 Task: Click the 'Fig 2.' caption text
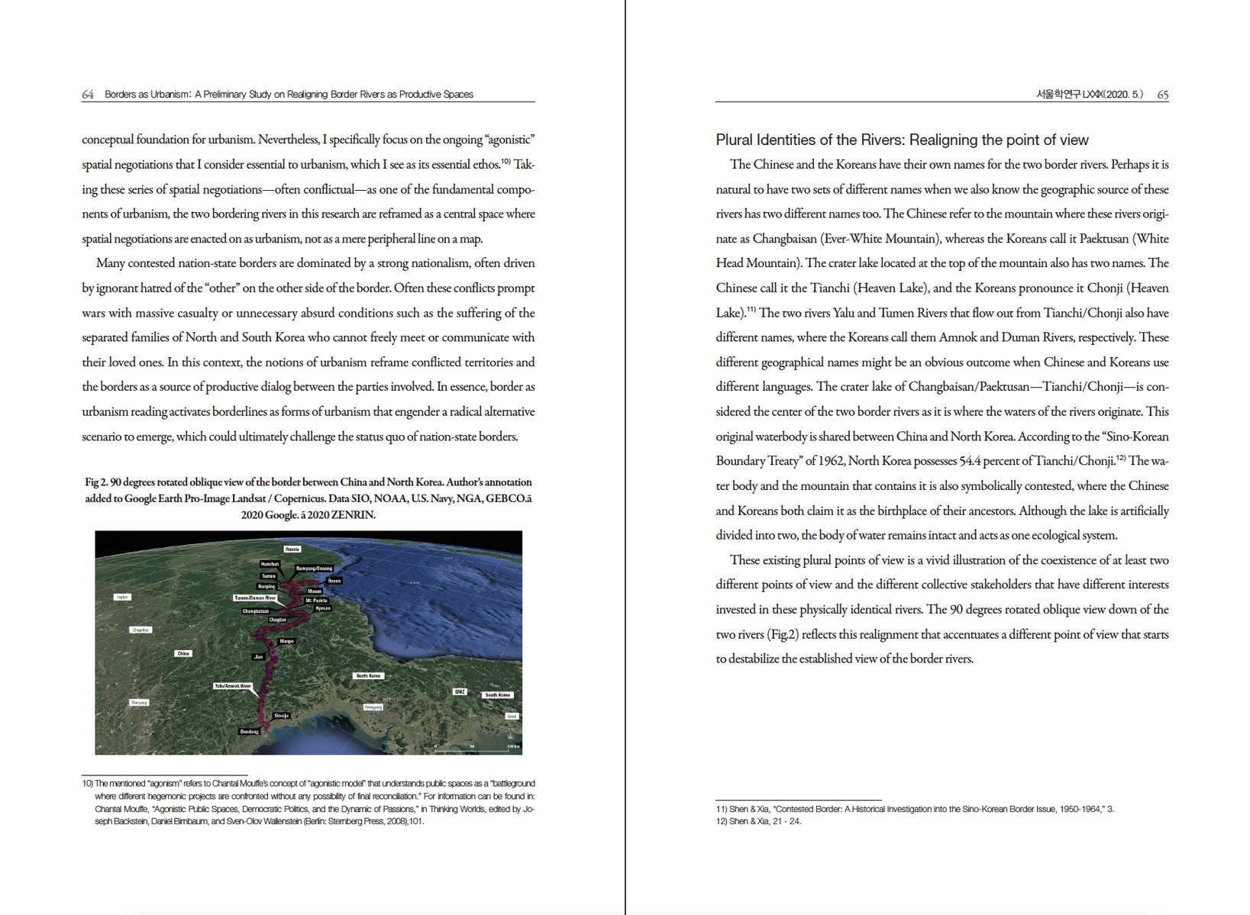(x=308, y=498)
